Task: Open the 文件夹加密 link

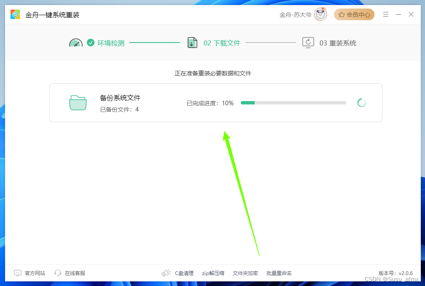Action: 245,273
